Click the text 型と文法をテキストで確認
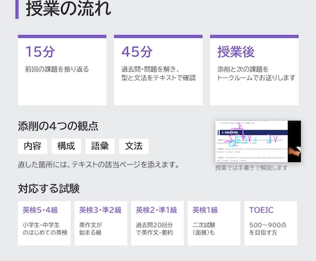 [x=159, y=78]
